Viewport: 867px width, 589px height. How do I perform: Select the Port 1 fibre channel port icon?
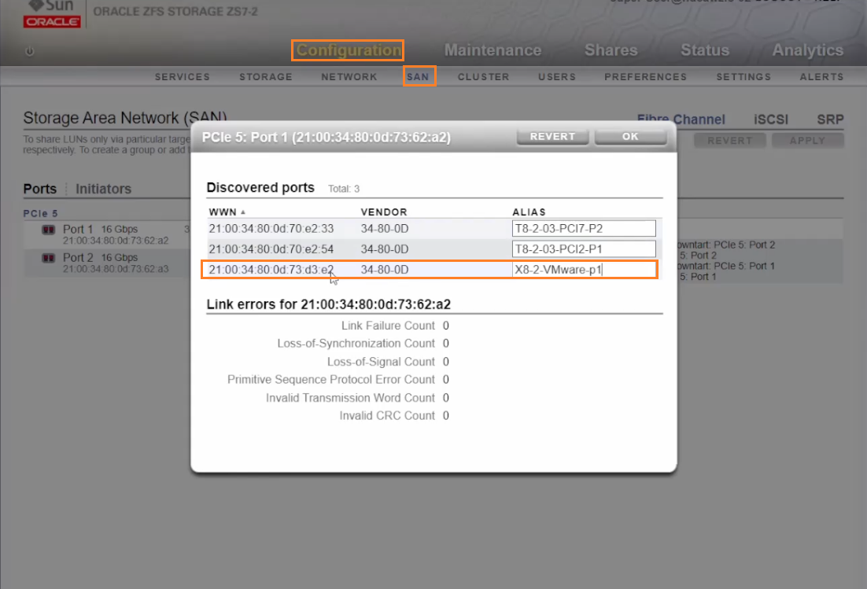pyautogui.click(x=49, y=230)
